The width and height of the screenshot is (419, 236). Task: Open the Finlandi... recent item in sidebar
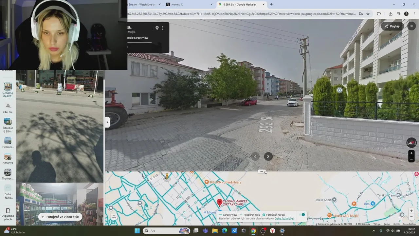click(8, 143)
